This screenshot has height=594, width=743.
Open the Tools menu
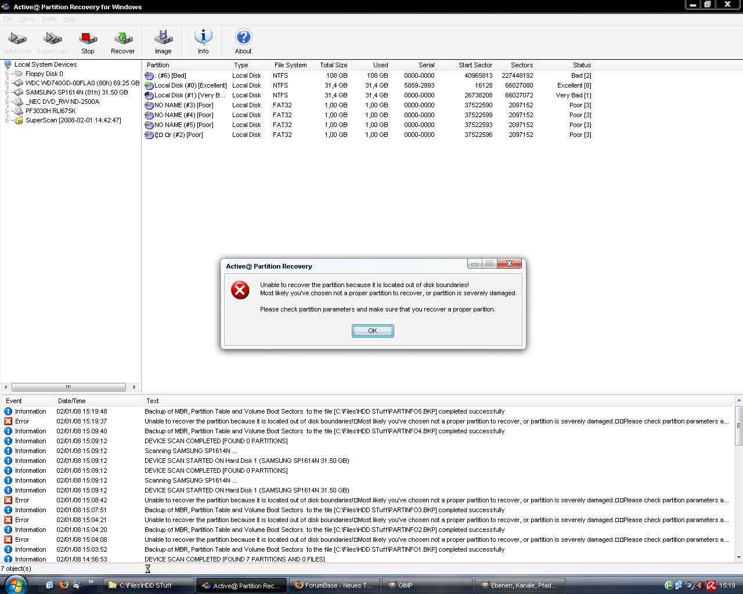point(49,19)
